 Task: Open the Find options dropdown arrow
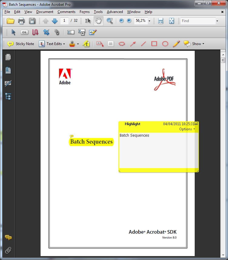(217, 21)
